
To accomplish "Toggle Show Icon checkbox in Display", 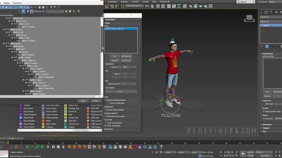I will (263, 118).
